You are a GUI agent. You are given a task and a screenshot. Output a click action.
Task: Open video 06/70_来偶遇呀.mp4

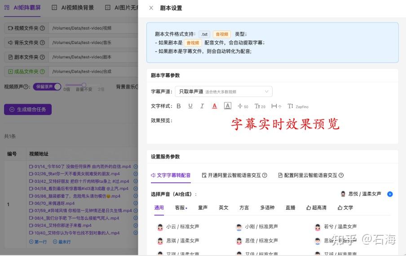[52, 203]
